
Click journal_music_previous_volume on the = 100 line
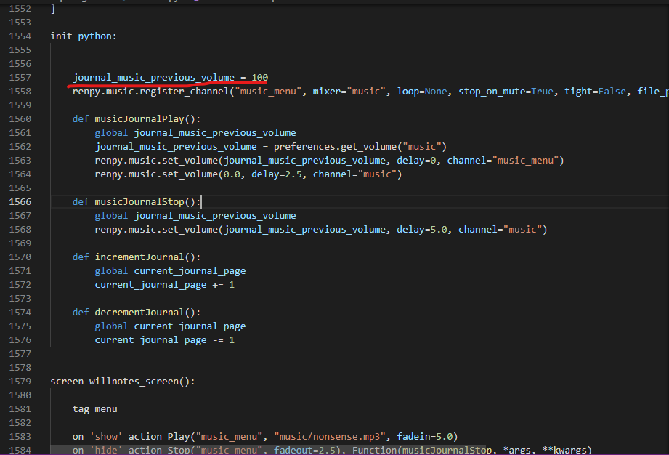click(153, 77)
